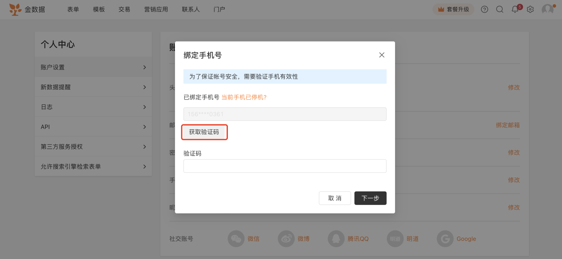The image size is (562, 259).
Task: Click the 获取验证码 button
Action: pyautogui.click(x=204, y=132)
